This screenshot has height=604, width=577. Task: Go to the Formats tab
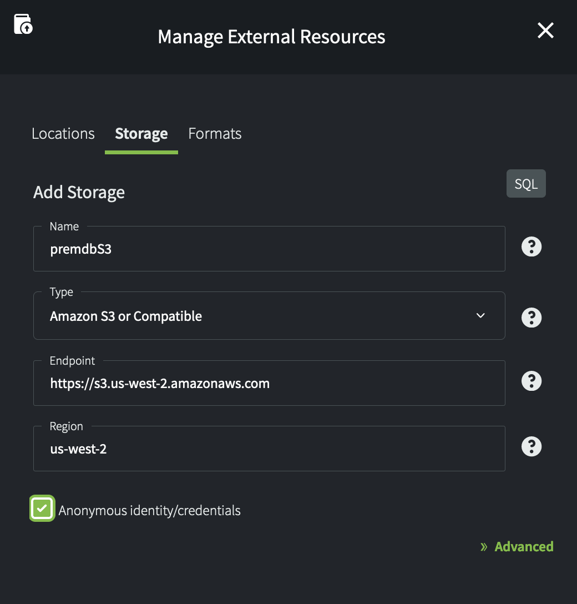click(215, 134)
